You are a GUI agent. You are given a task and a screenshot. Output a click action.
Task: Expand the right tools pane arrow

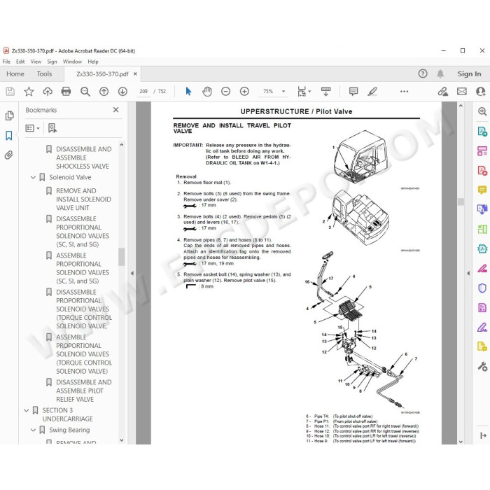coord(468,273)
